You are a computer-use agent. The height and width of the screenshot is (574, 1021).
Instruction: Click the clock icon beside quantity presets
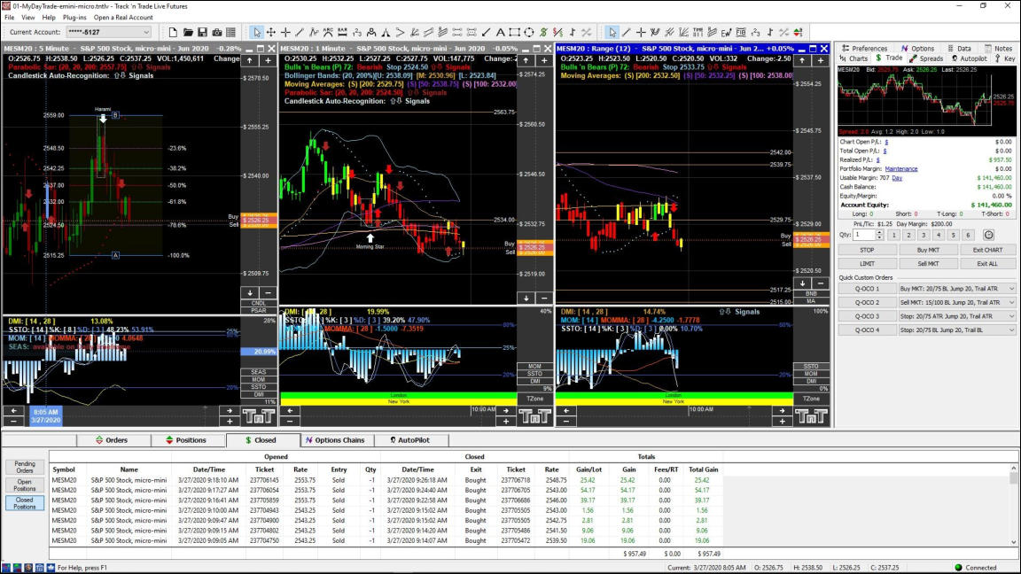coord(988,235)
